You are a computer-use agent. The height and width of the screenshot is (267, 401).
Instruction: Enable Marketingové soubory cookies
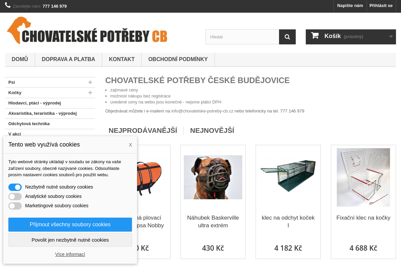[15, 206]
